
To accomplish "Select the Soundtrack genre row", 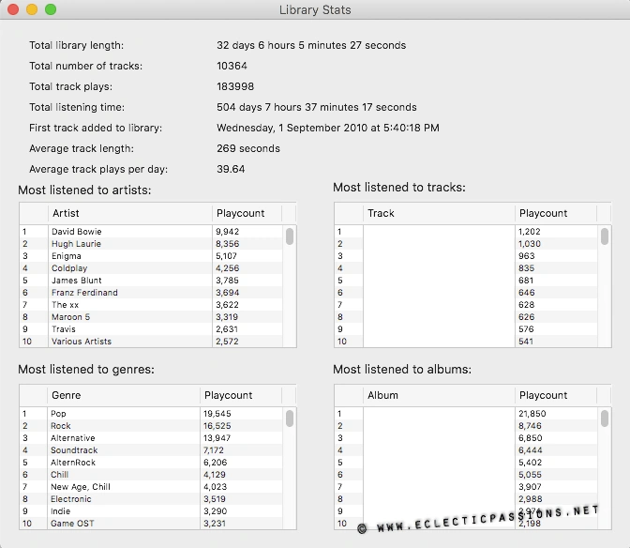I will click(x=151, y=450).
